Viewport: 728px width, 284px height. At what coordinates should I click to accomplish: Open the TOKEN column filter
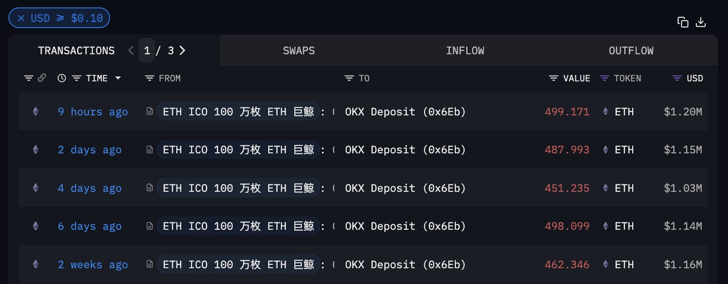pos(604,78)
